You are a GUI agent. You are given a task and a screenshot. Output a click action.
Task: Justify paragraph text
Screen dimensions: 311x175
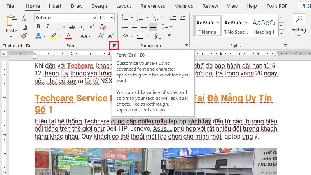coord(153,27)
